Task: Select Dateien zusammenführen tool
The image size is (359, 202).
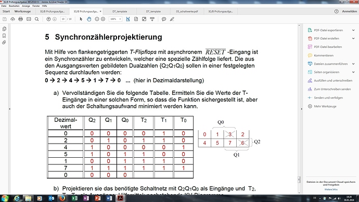Action: tap(330, 64)
